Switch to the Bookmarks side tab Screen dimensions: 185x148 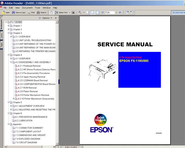click(1, 24)
